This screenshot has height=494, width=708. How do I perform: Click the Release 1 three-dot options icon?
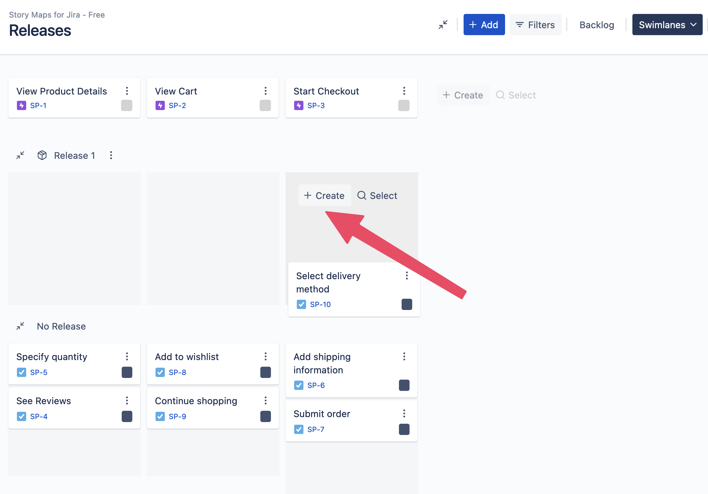coord(111,155)
